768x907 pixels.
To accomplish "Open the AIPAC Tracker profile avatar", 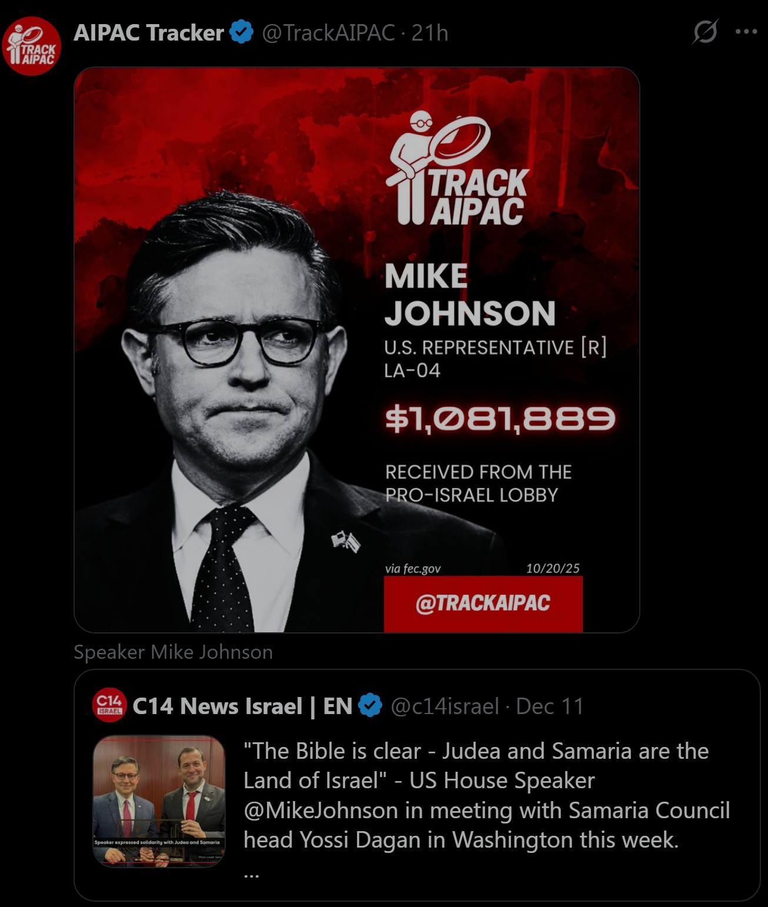I will 31,46.
